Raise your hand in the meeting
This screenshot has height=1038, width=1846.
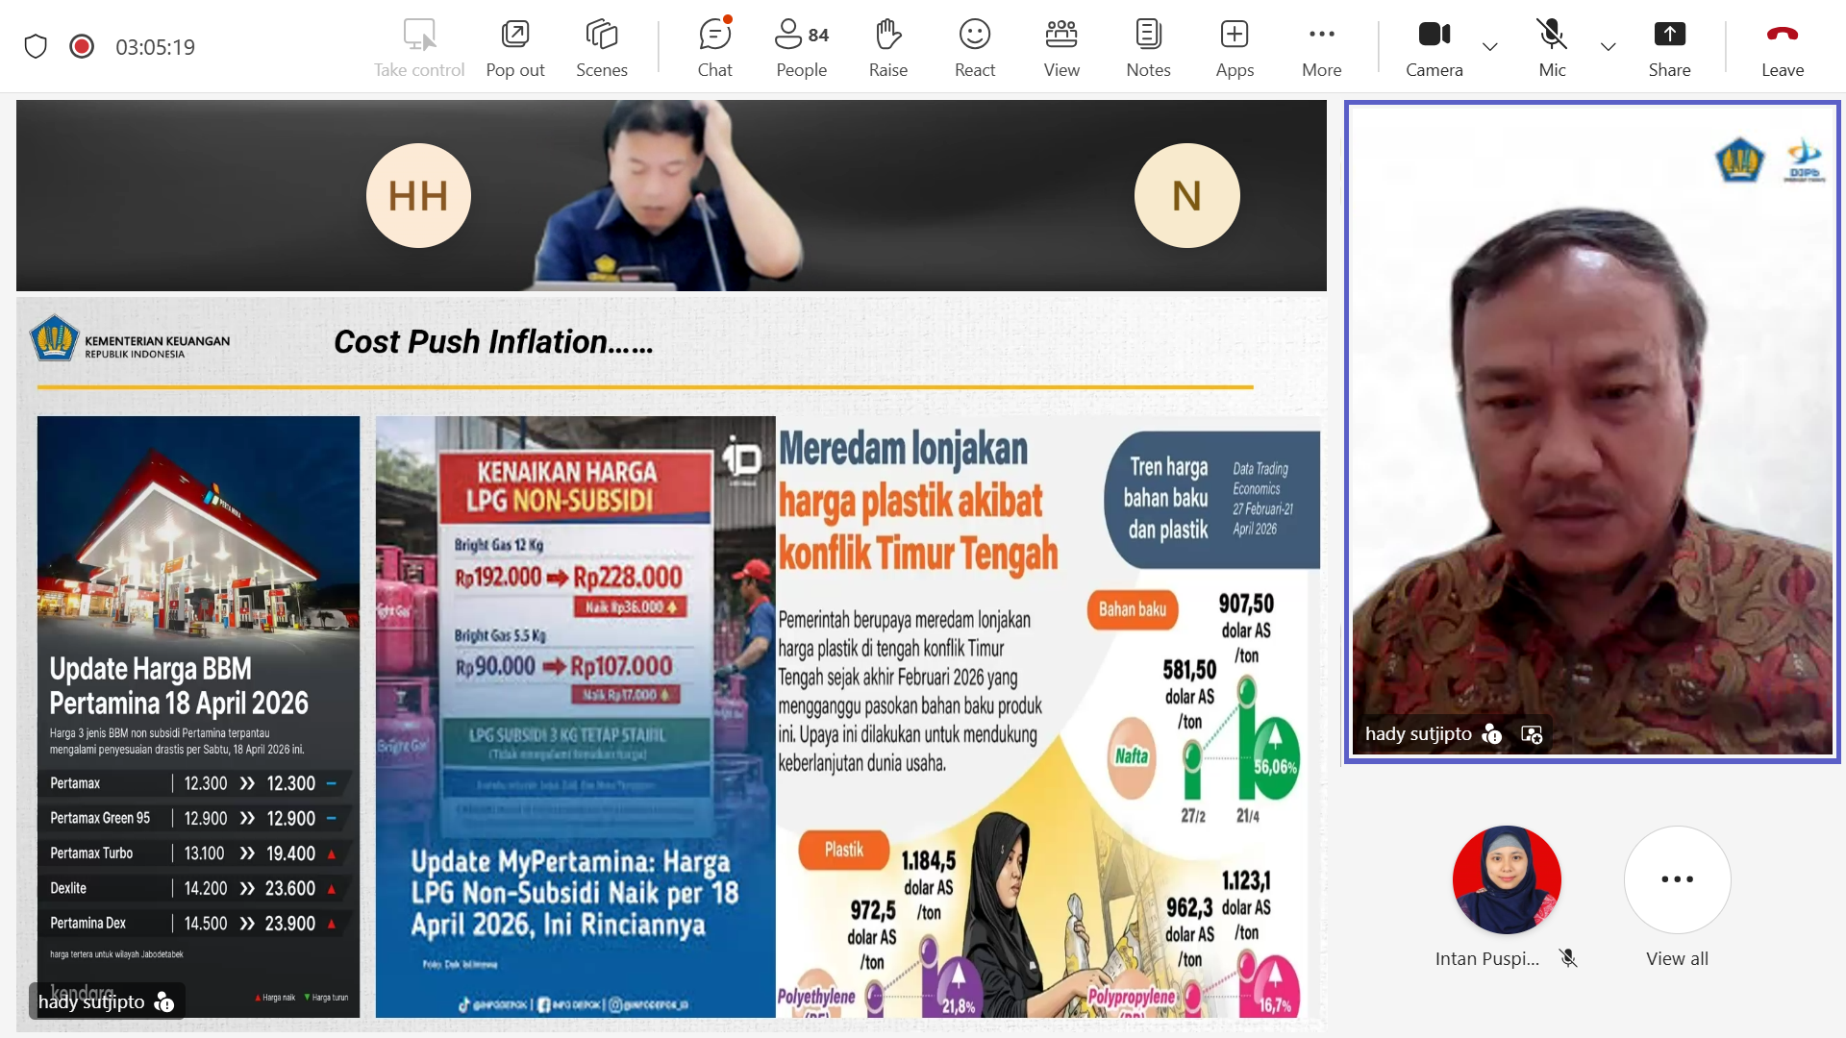point(887,47)
